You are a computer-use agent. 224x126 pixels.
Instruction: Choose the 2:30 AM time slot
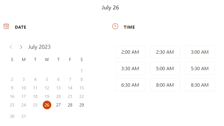(x=165, y=52)
